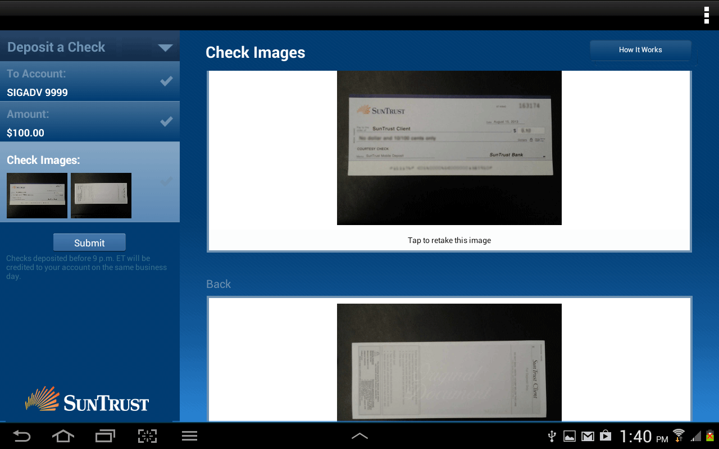Image resolution: width=719 pixels, height=449 pixels.
Task: Open the clock showing 1:40 PM
Action: (x=644, y=436)
